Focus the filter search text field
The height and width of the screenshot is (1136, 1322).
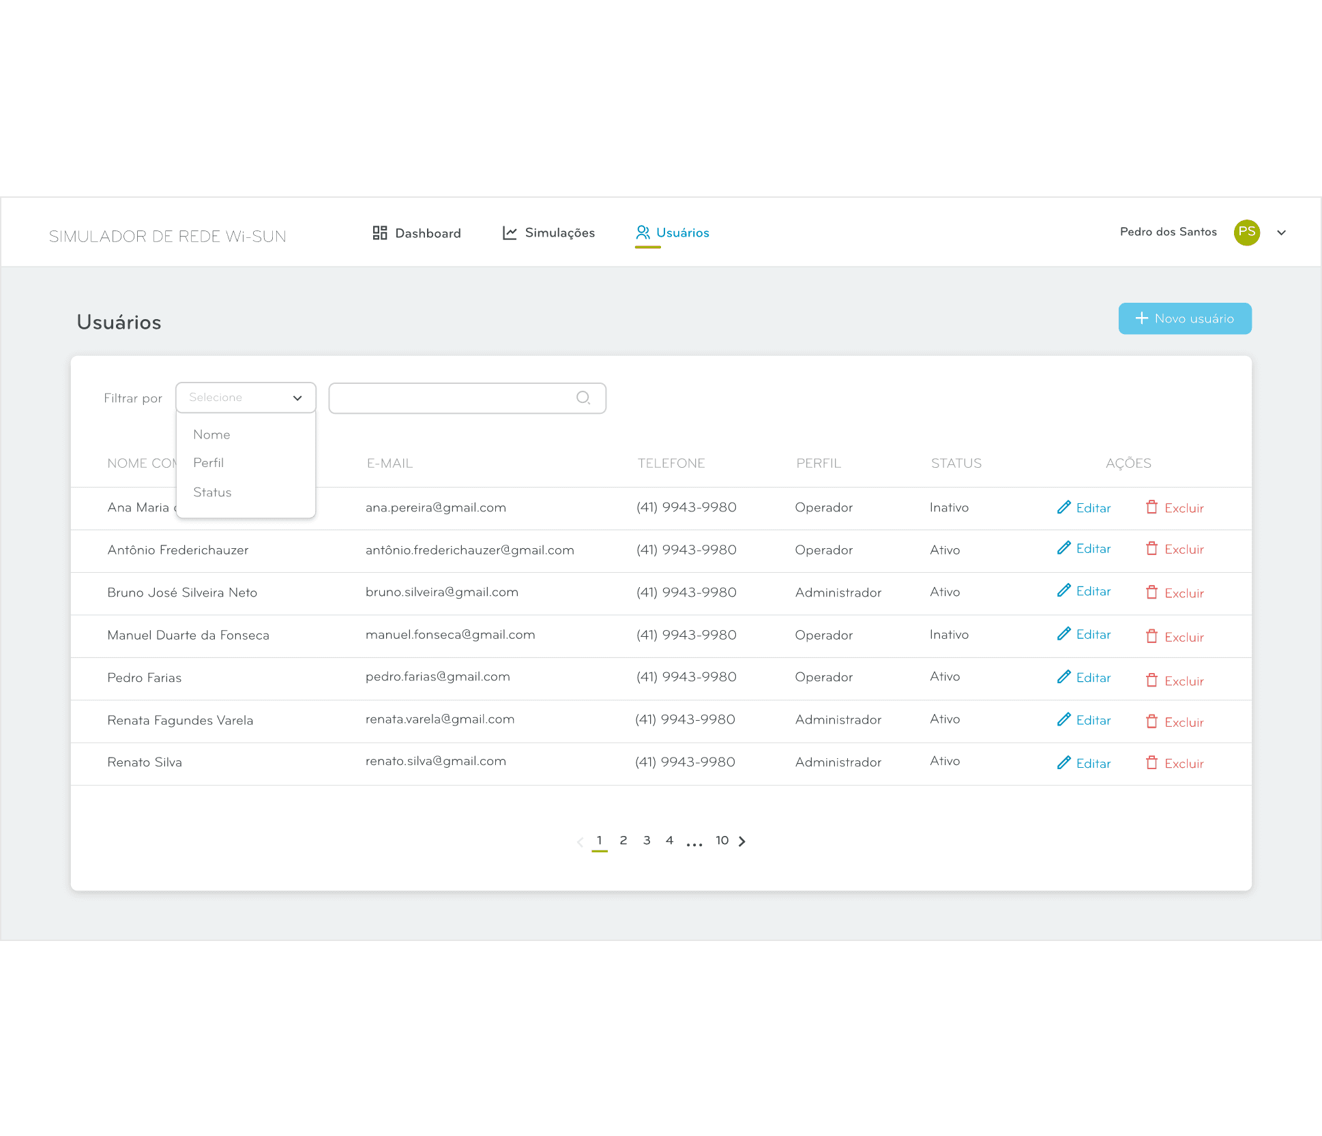coord(450,398)
